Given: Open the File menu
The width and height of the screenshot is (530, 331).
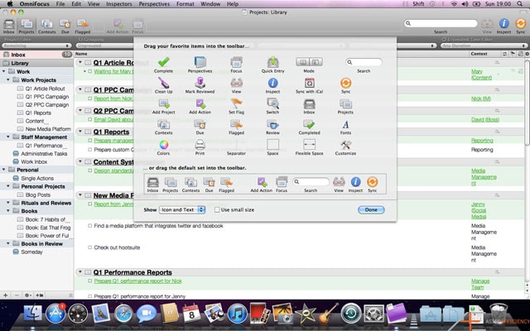Looking at the screenshot, I should 60,4.
